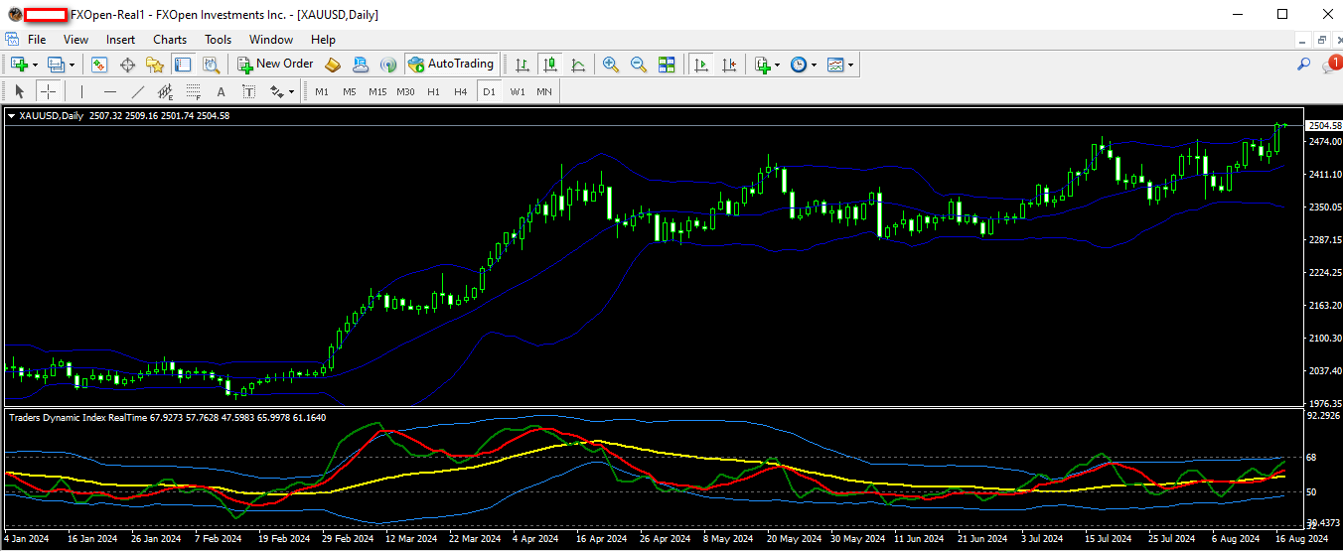Select the horizontal line tool
This screenshot has height=552, width=1343.
(110, 92)
